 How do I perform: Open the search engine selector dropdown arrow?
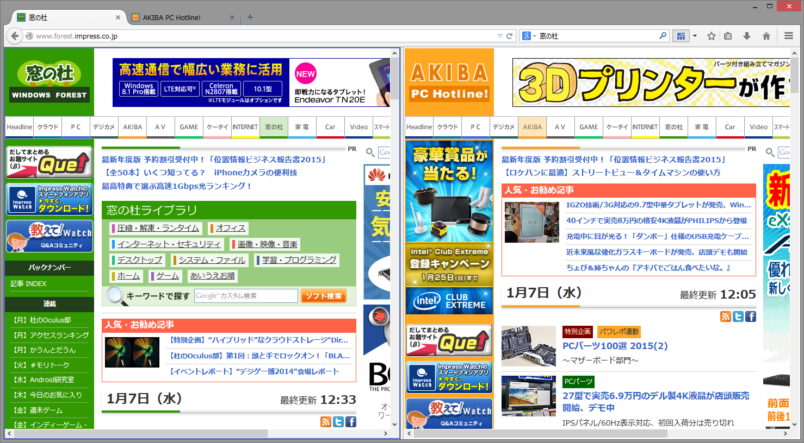click(534, 36)
